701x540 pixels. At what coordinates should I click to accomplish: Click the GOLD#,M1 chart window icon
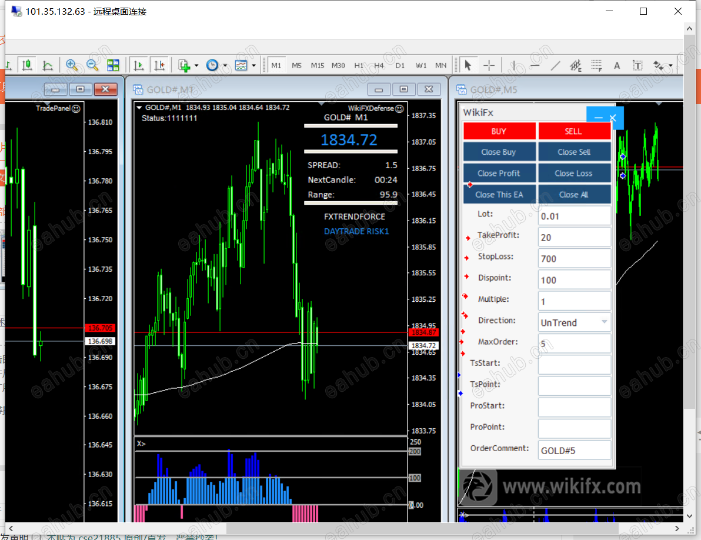coord(138,89)
